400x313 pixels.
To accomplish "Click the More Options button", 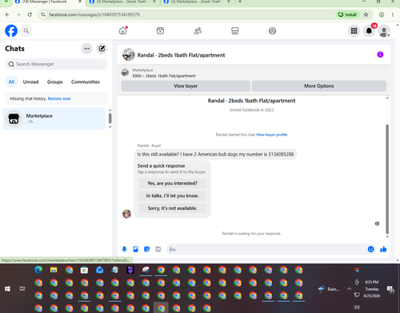I will (319, 86).
